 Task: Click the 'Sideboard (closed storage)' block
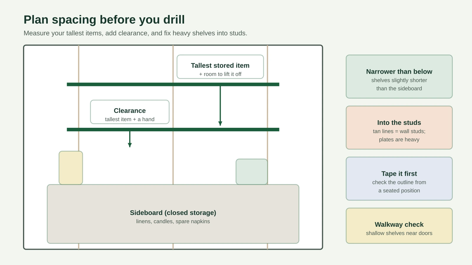[173, 214]
